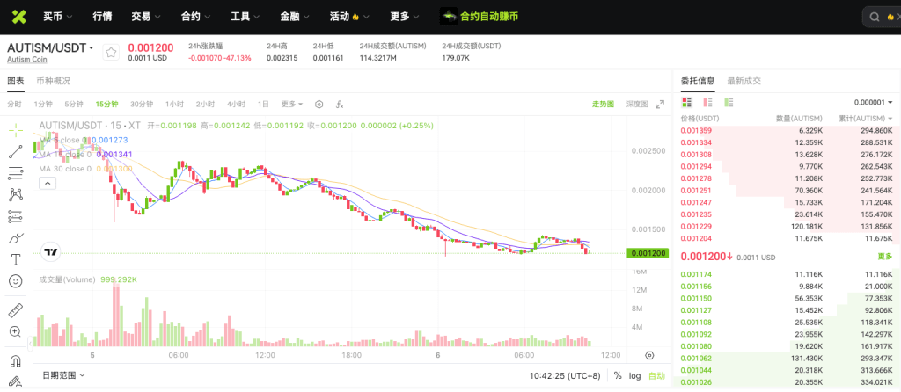Switch to 深度图 depth chart view

637,104
